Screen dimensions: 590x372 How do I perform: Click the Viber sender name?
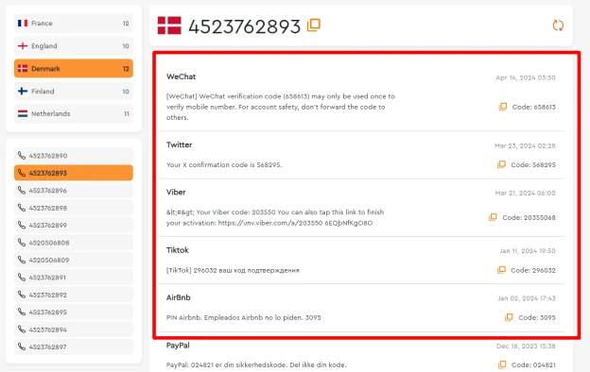pos(176,192)
